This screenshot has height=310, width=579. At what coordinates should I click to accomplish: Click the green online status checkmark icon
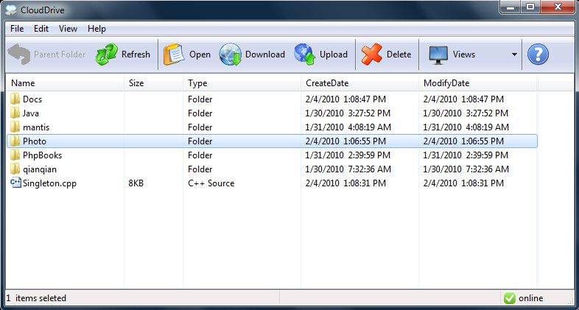coord(509,297)
